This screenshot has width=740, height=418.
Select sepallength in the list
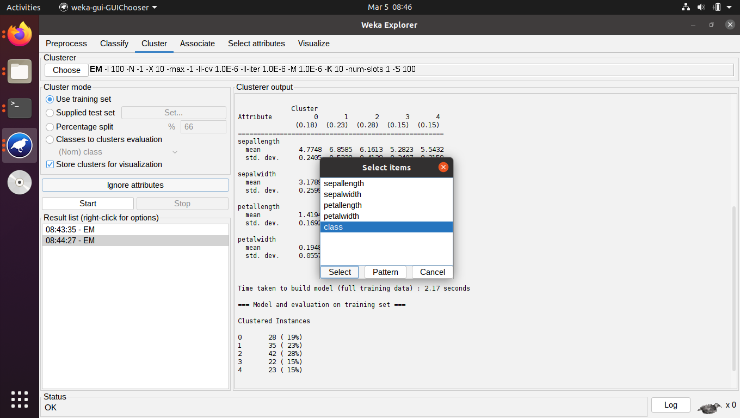tap(386, 183)
